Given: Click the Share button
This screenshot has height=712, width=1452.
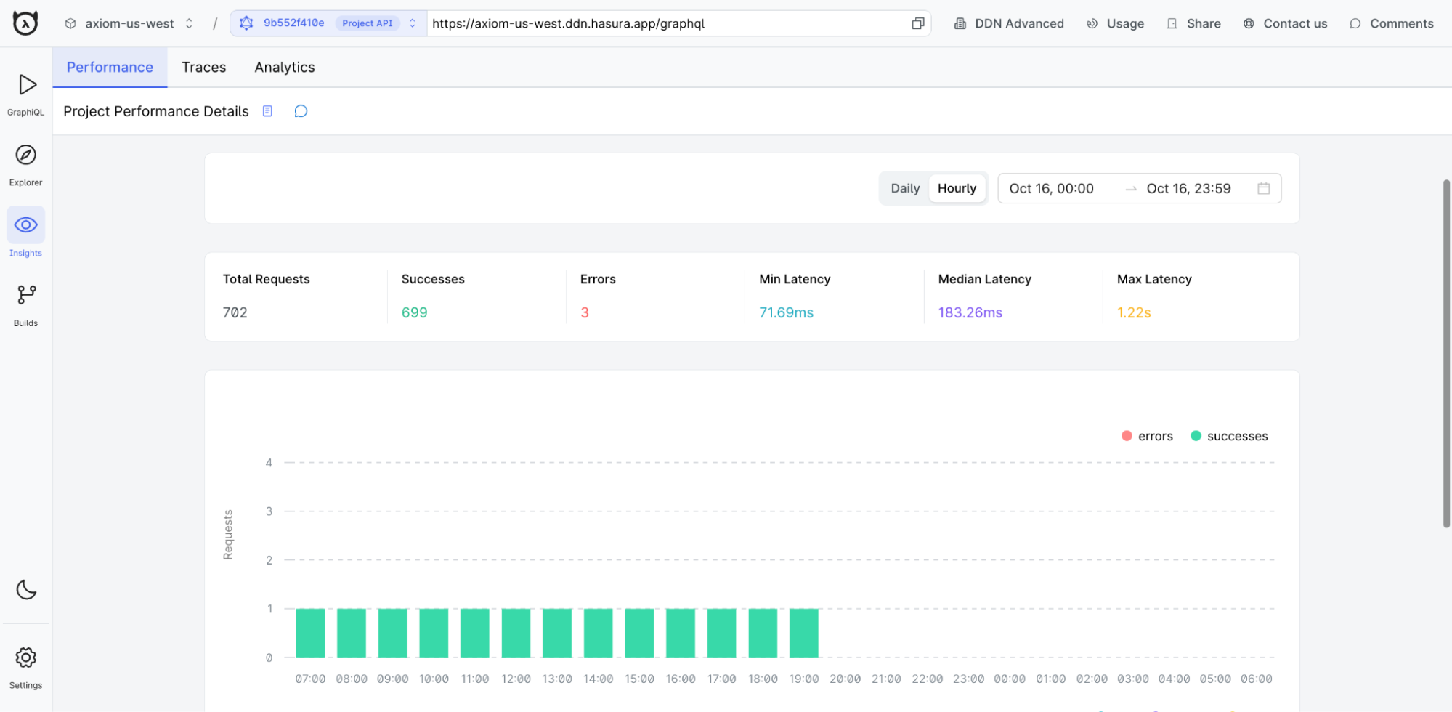Looking at the screenshot, I should (x=1193, y=23).
